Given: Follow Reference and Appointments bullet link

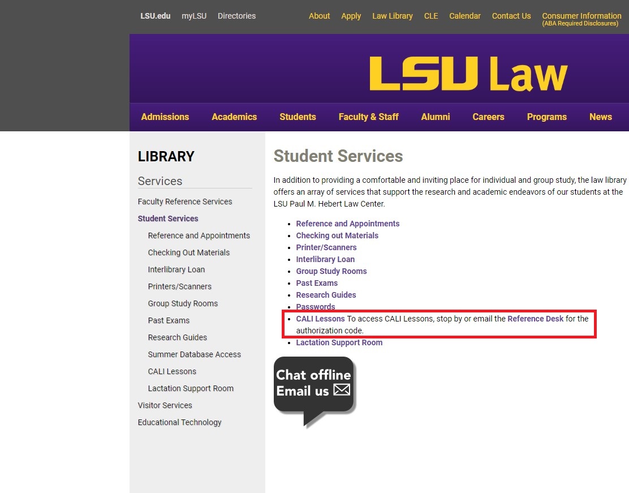Looking at the screenshot, I should point(348,224).
